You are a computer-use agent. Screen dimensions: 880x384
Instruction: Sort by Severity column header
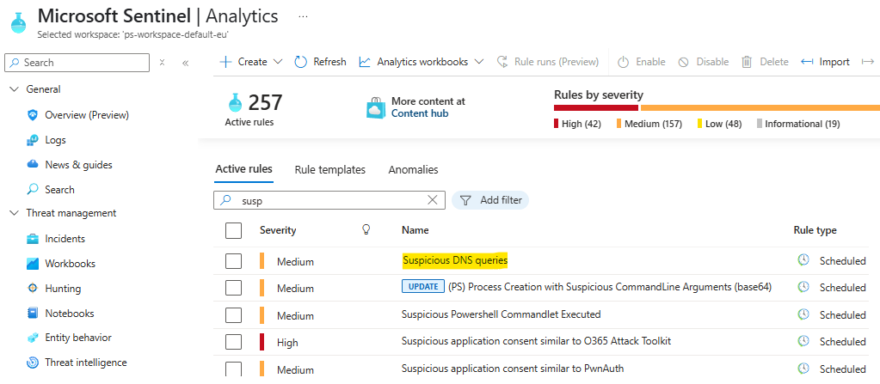[x=278, y=230]
